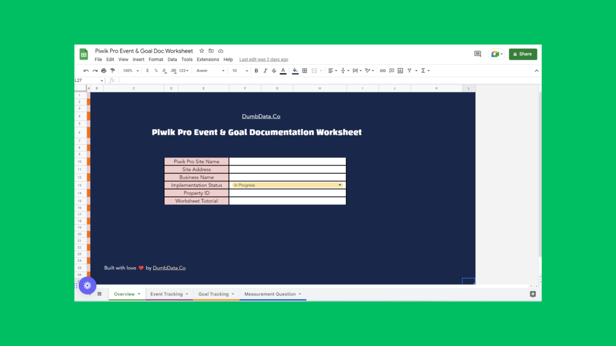Create a filter with the filter icon

tap(409, 70)
